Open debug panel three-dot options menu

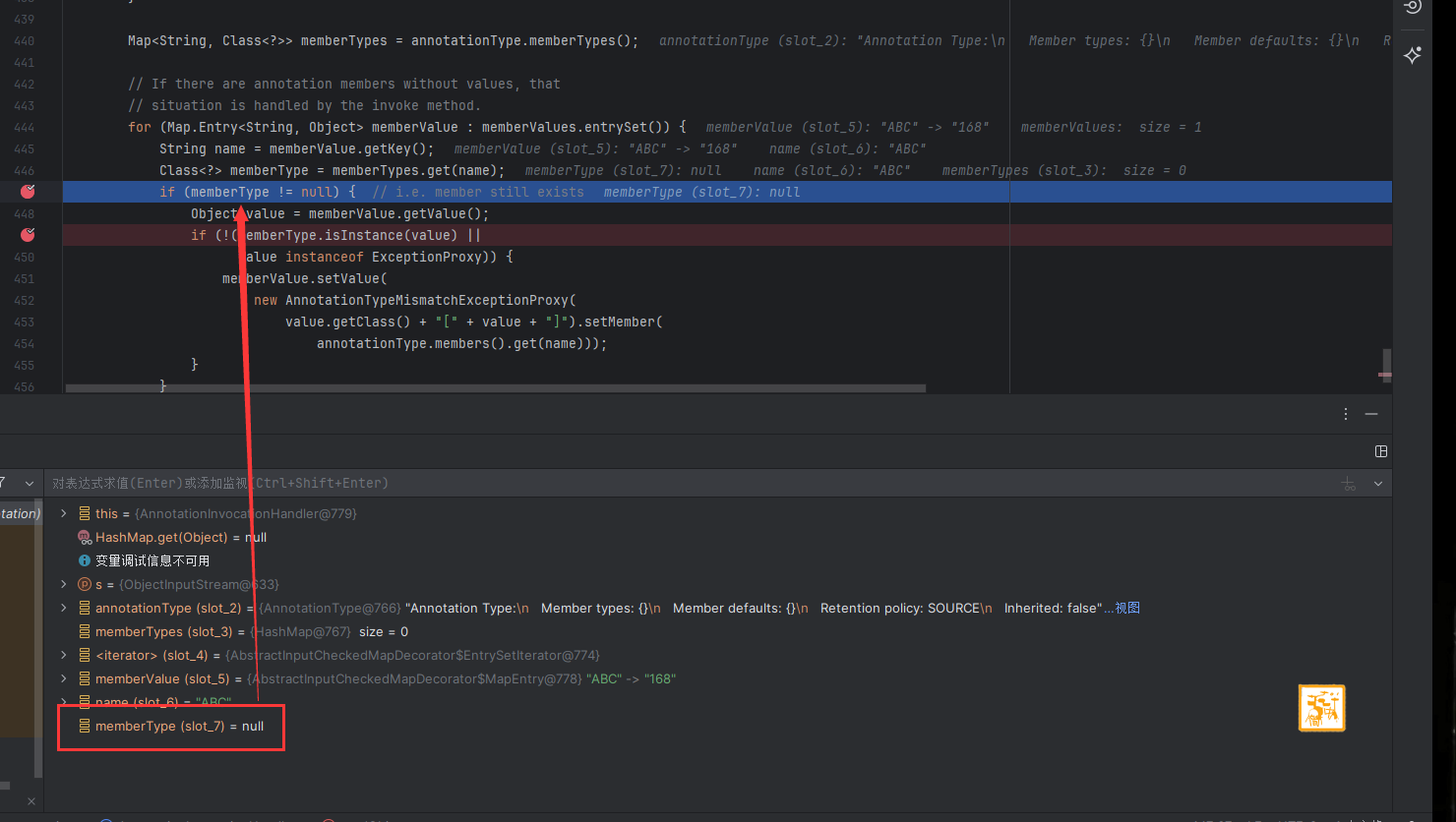click(1346, 414)
